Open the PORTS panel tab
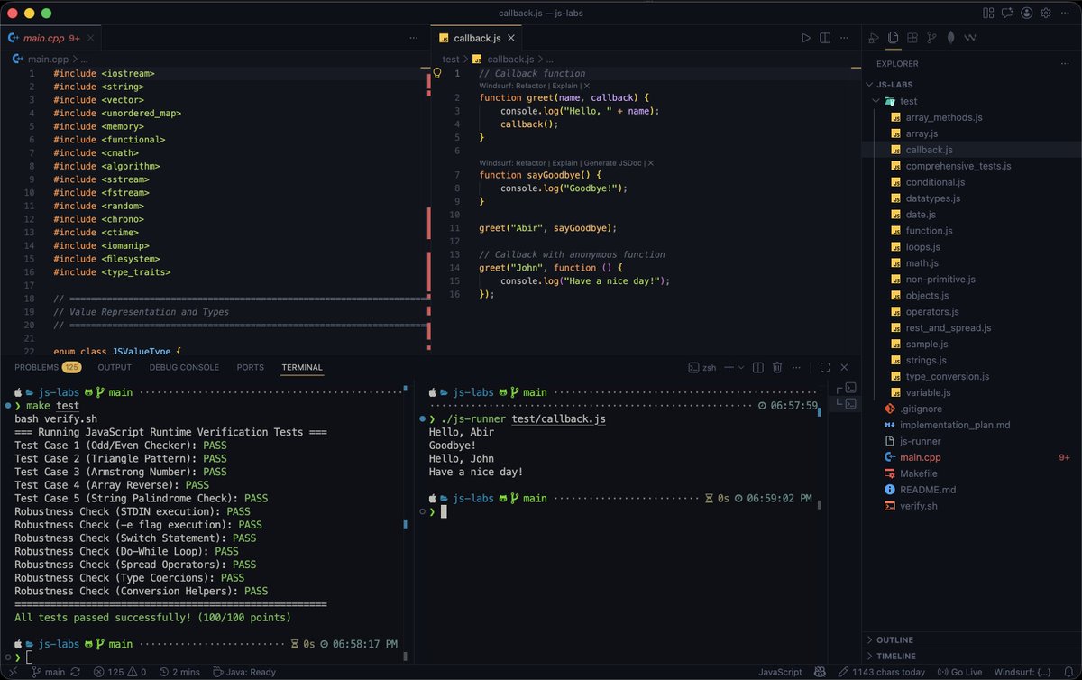The height and width of the screenshot is (680, 1082). click(251, 367)
